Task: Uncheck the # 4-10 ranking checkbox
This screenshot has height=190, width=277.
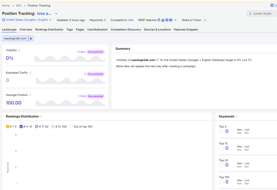Action: click(21, 126)
